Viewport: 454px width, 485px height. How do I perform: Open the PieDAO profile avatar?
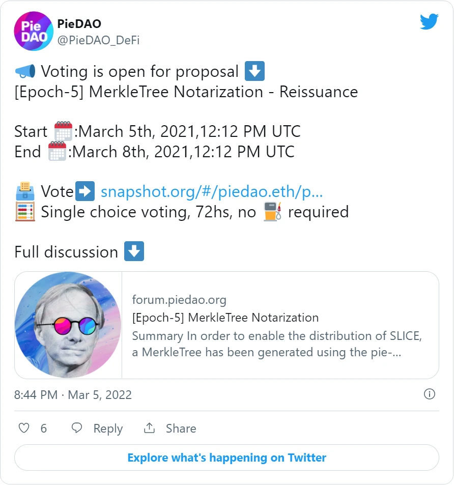34,31
